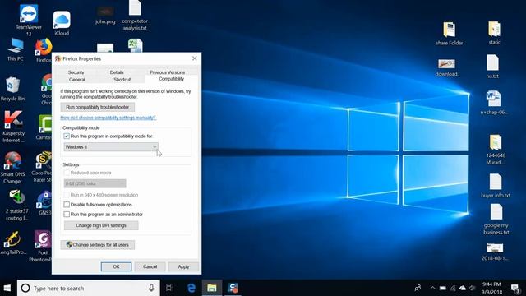This screenshot has height=296, width=526.
Task: Click the volume icon in system tray
Action: click(473, 288)
